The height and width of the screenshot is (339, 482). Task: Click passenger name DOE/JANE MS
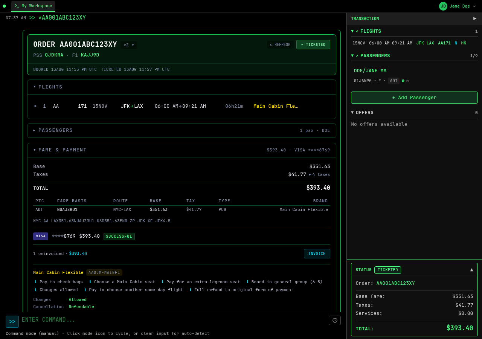(x=370, y=71)
